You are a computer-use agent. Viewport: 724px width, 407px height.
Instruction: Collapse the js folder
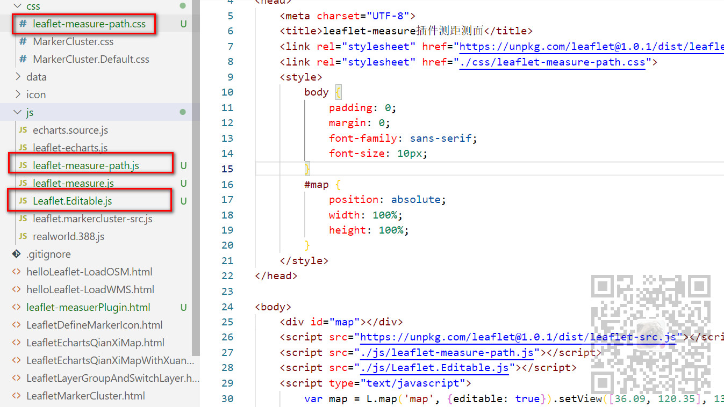(x=17, y=112)
